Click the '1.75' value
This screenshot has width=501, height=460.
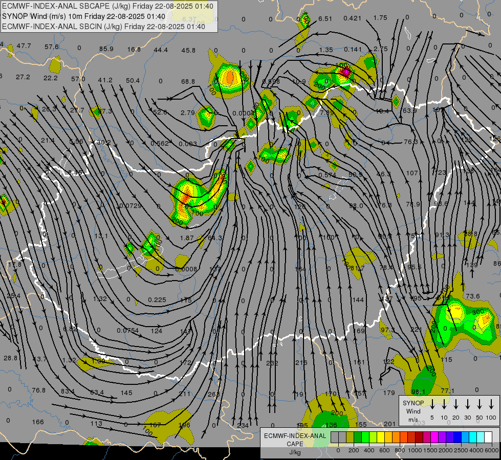click(x=380, y=18)
